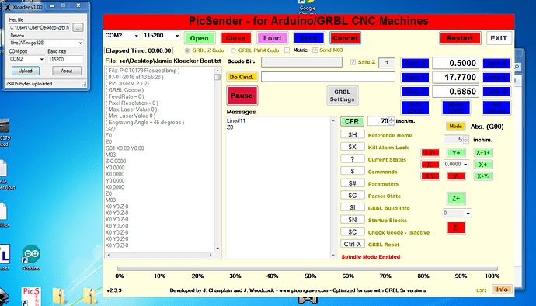The width and height of the screenshot is (536, 306).
Task: Click the Do Cmd. command input field
Action: click(328, 77)
